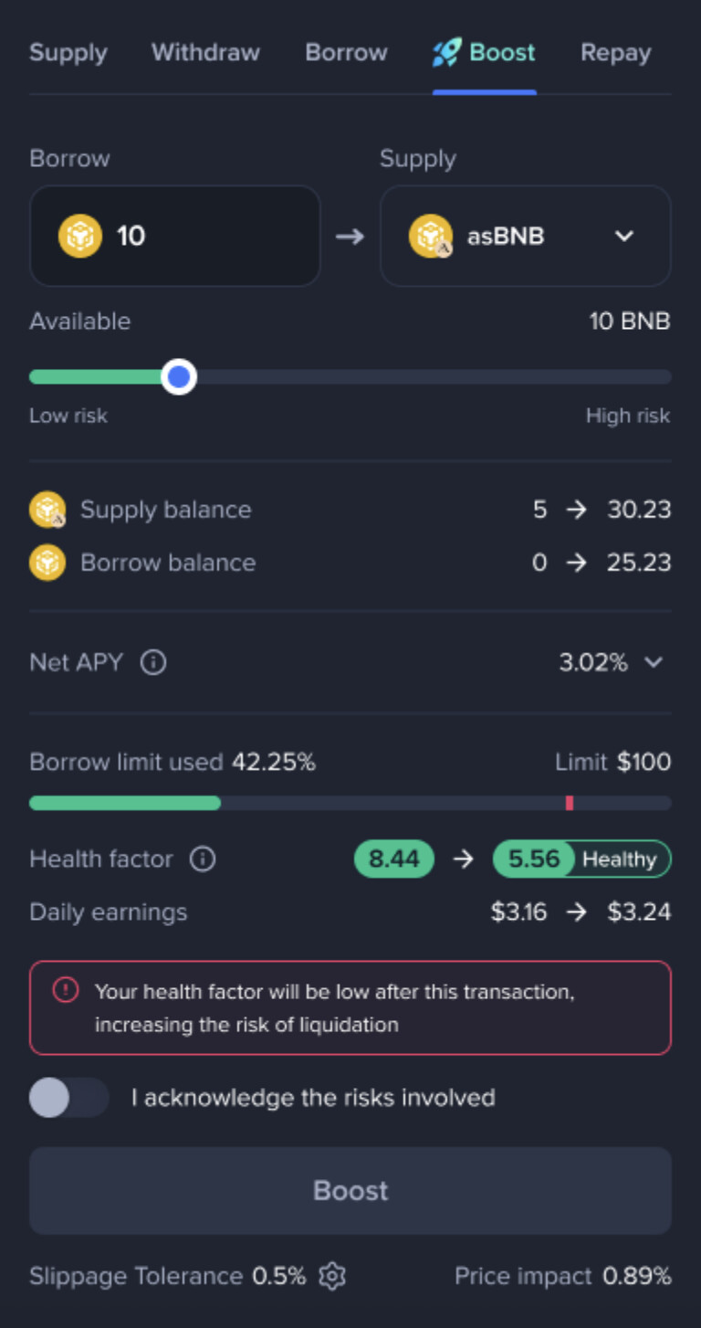Click the BNB coin icon in Borrow field
Image resolution: width=701 pixels, height=1328 pixels.
pos(80,237)
